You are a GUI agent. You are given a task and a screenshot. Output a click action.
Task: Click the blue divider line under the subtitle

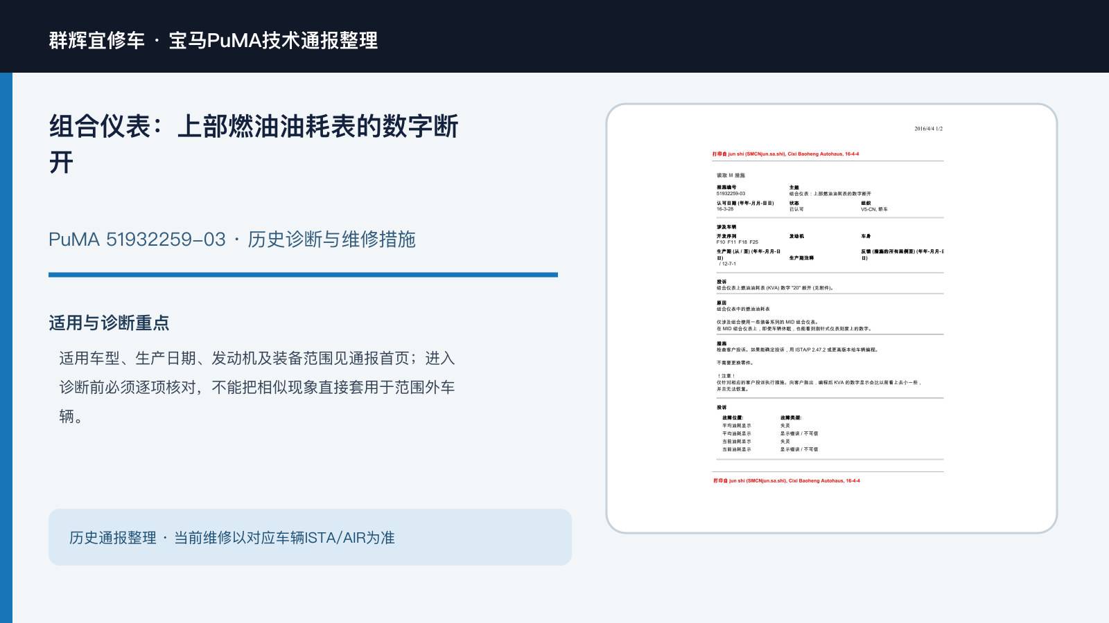[303, 275]
